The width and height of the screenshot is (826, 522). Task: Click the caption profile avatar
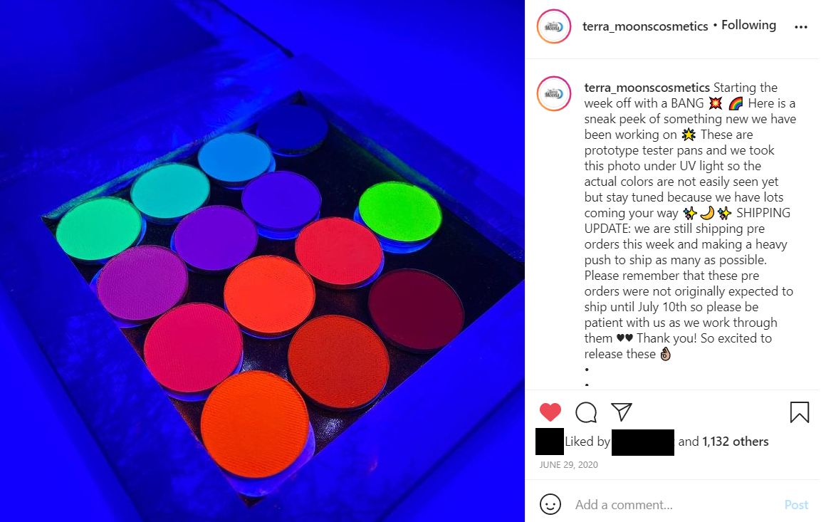pyautogui.click(x=554, y=94)
